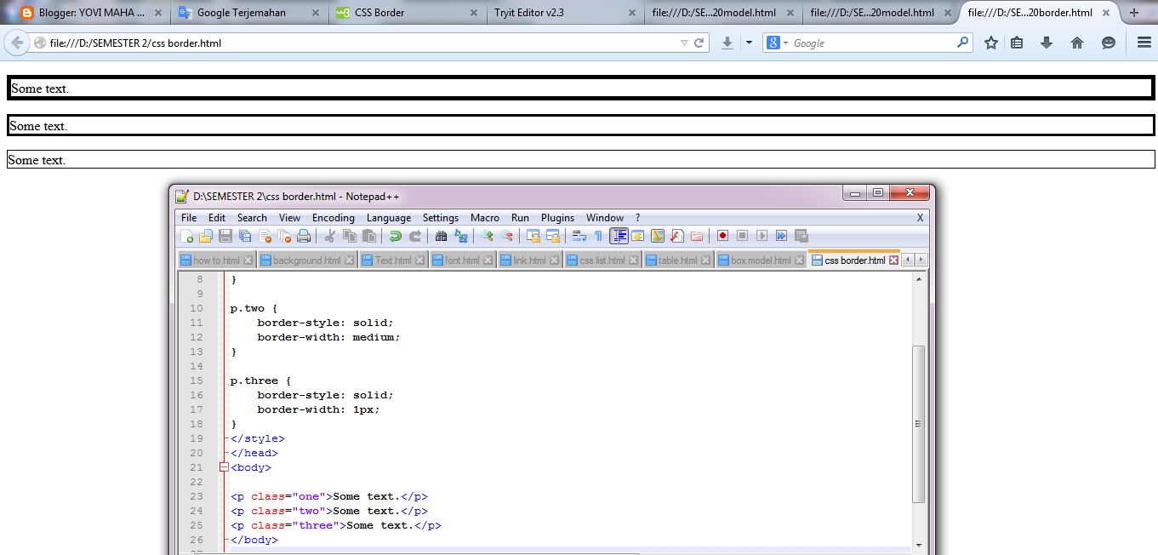Open the Macro menu
This screenshot has width=1158, height=555.
[x=485, y=218]
